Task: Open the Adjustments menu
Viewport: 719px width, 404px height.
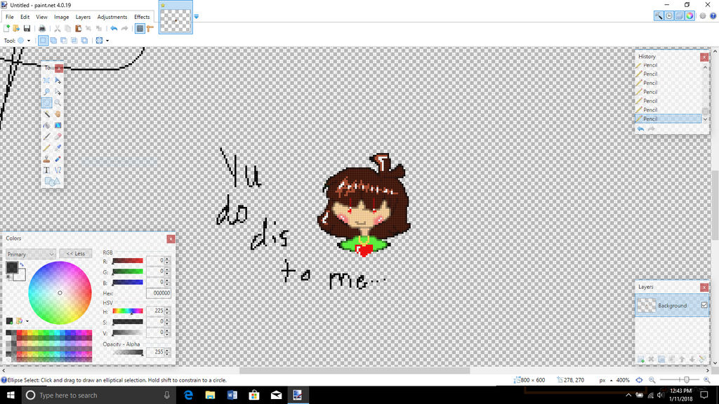Action: coord(112,17)
